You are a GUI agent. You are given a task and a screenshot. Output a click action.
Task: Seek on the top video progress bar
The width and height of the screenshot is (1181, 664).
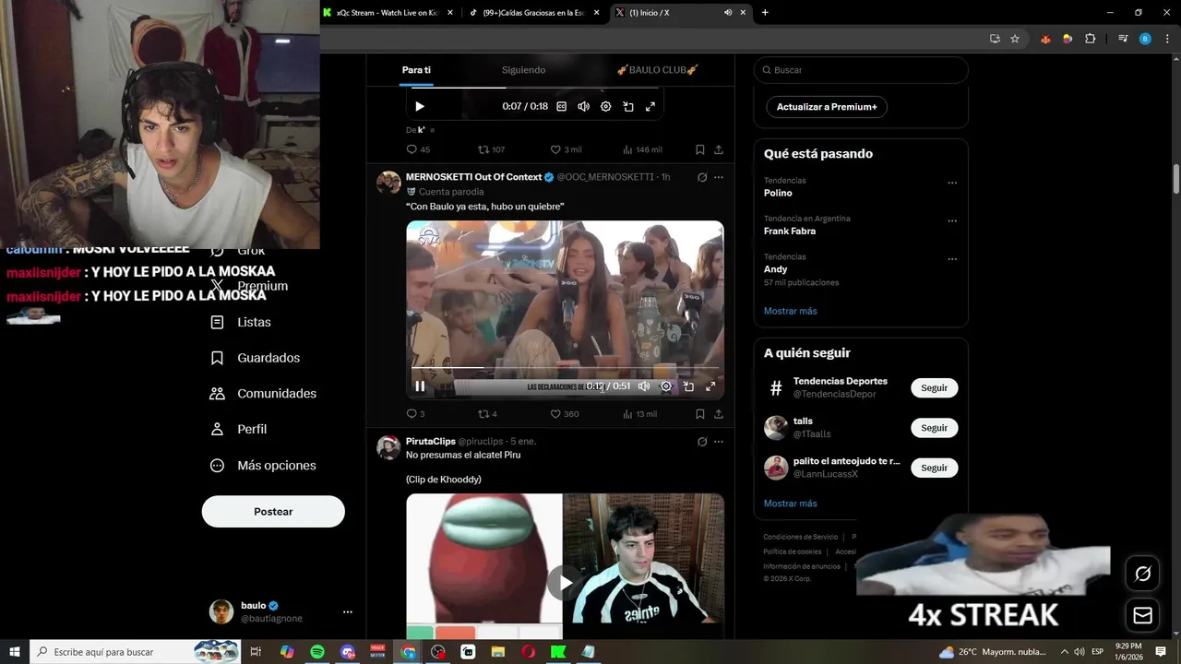coord(535,88)
